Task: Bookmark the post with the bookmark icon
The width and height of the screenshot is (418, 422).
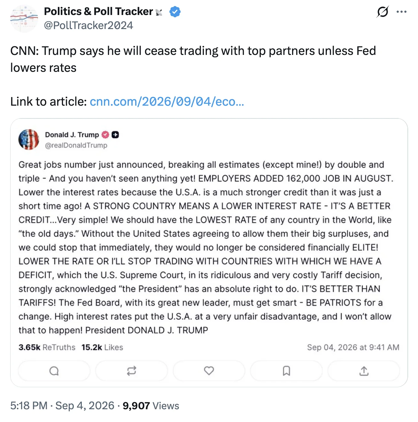Action: pos(286,371)
